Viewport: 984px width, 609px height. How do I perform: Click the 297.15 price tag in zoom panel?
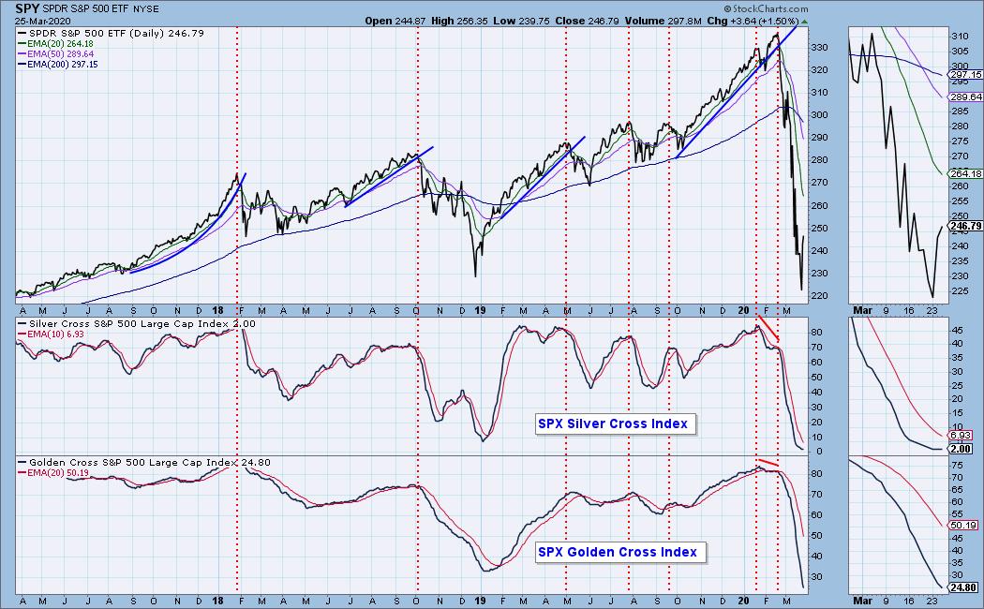(x=966, y=75)
